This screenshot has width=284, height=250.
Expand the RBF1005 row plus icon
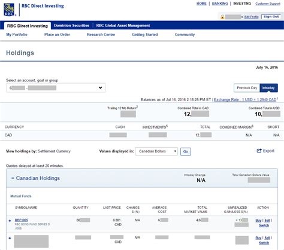click(10, 221)
